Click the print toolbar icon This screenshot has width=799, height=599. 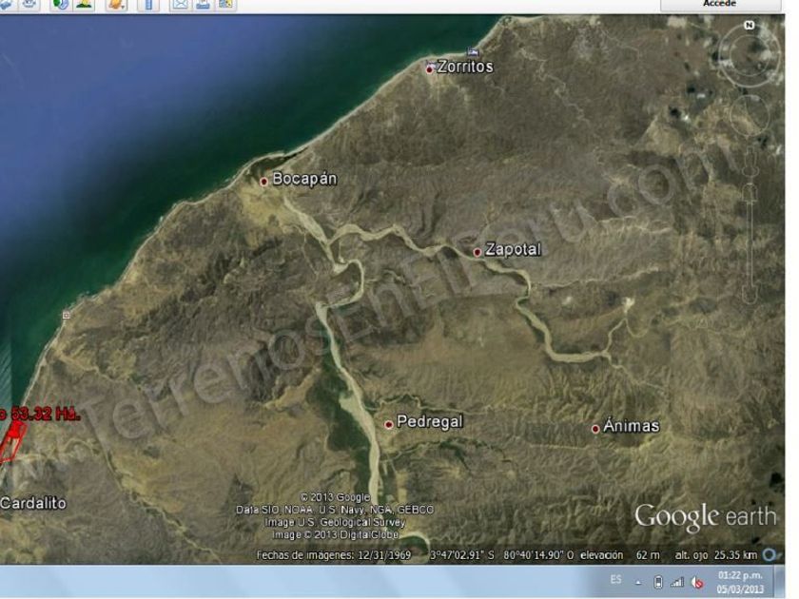click(203, 4)
